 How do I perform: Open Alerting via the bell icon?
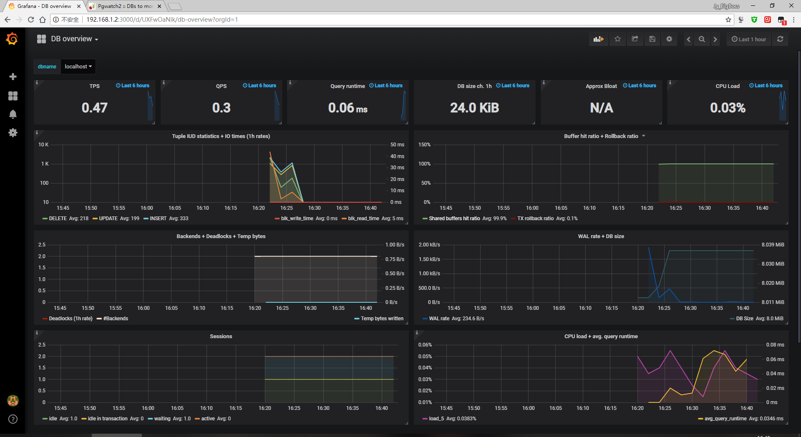tap(13, 114)
